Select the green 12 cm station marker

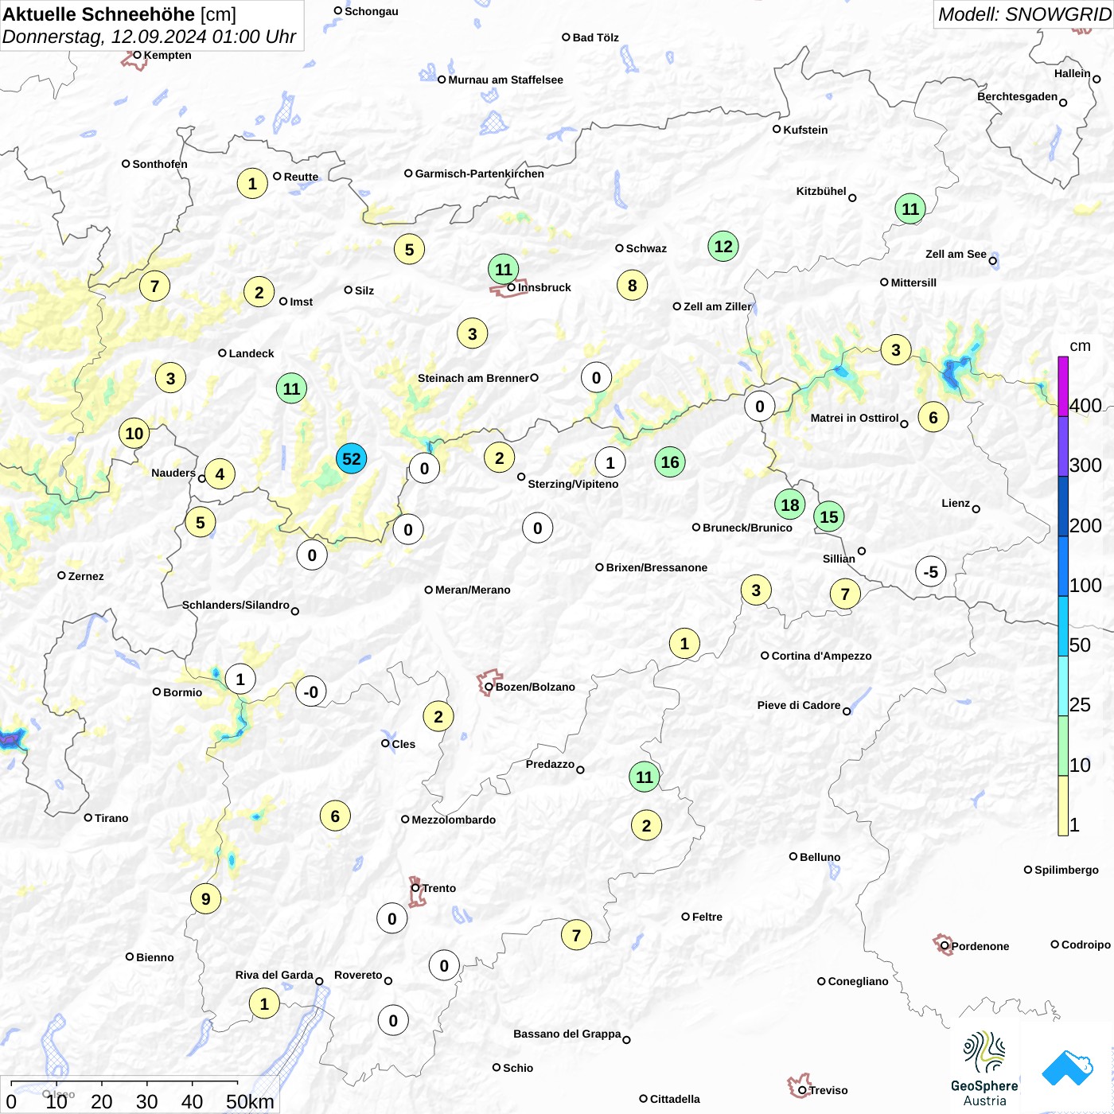pos(723,247)
